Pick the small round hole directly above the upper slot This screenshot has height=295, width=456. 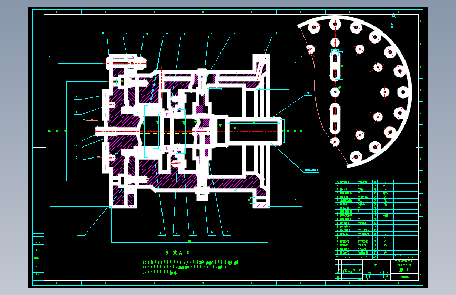(335, 43)
